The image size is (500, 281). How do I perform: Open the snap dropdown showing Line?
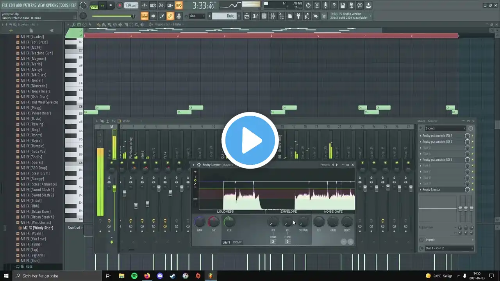[x=196, y=16]
